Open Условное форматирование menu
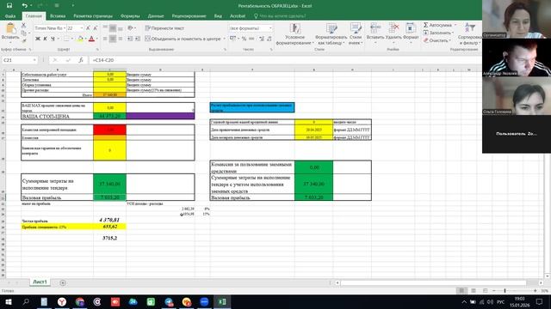Screen dimensions: 551x309 tap(294, 34)
